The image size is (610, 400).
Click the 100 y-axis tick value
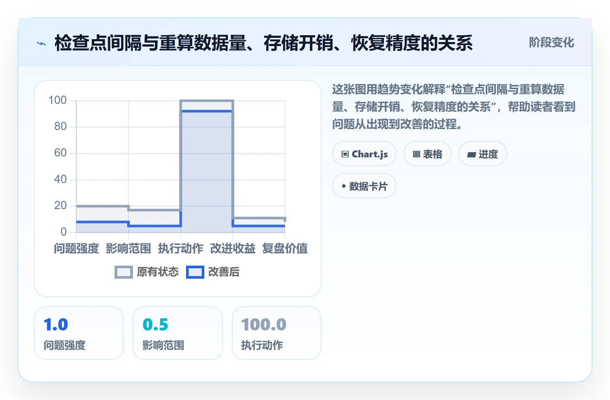tap(58, 100)
